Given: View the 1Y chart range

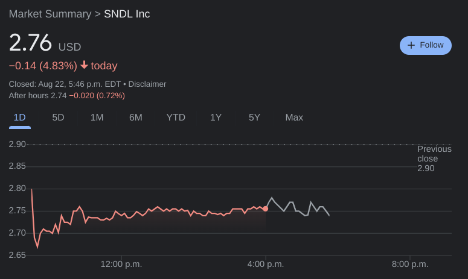Looking at the screenshot, I should [216, 118].
